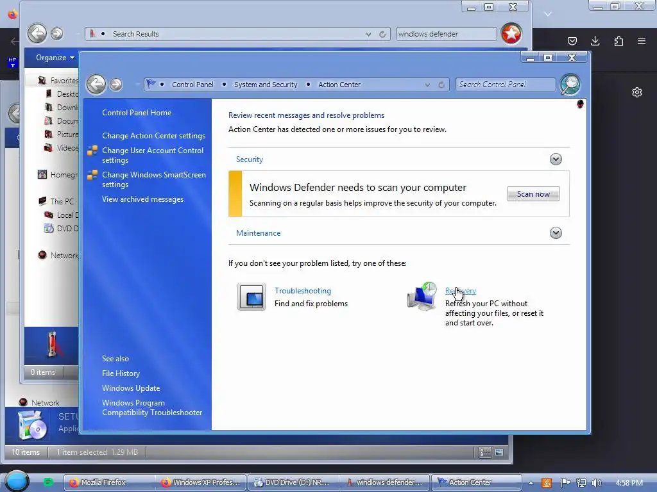Click Control Panel breadcrumb
This screenshot has height=492, width=657.
point(192,85)
